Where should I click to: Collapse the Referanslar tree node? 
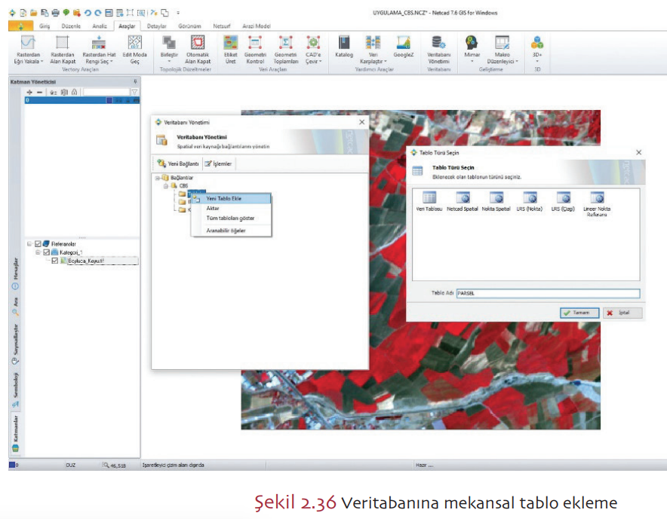[29, 244]
